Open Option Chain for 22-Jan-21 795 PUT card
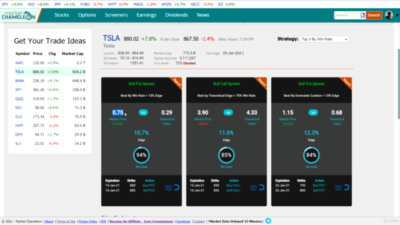The width and height of the screenshot is (400, 225). click(342, 187)
